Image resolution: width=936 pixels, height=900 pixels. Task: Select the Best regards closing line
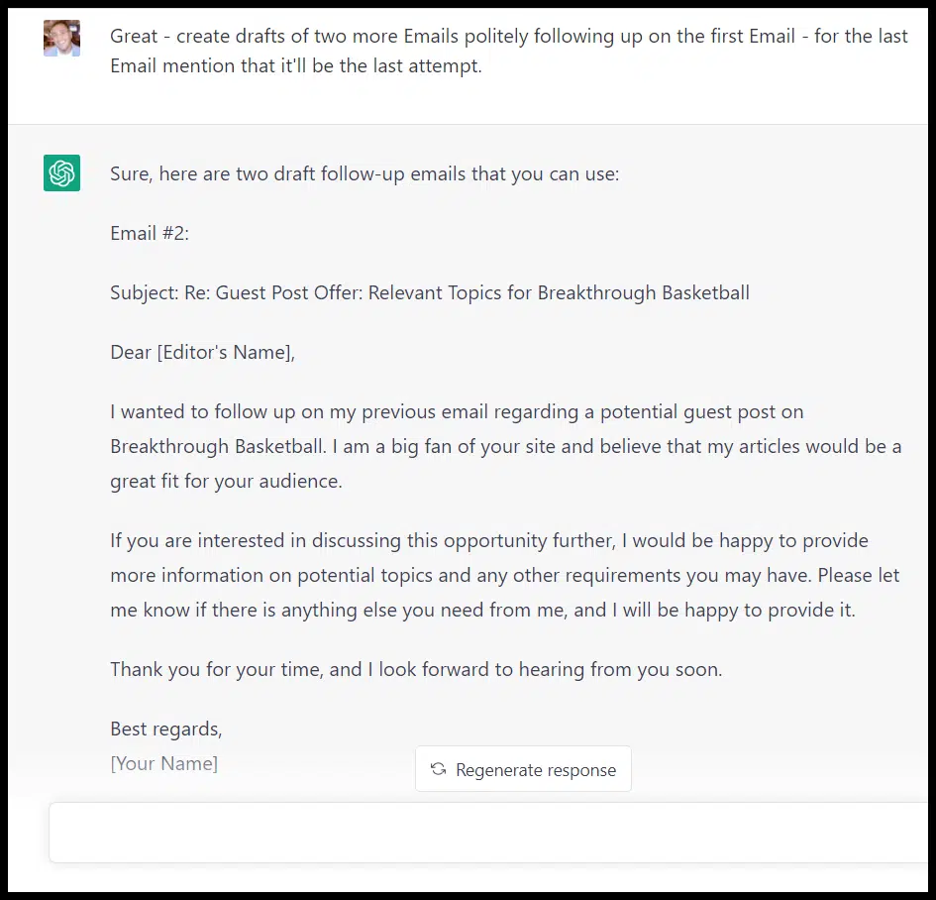point(165,729)
